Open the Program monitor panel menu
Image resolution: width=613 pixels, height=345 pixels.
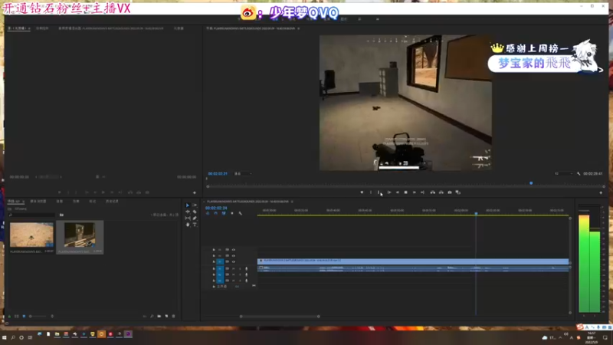pyautogui.click(x=299, y=28)
